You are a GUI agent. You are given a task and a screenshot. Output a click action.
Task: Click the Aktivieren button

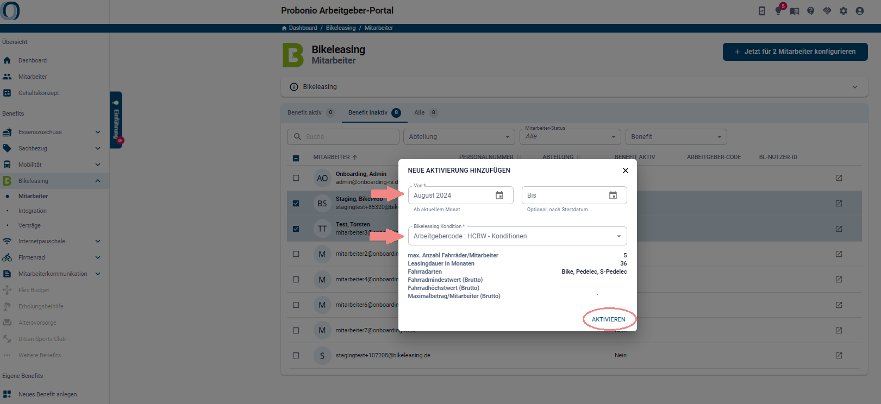pos(609,319)
